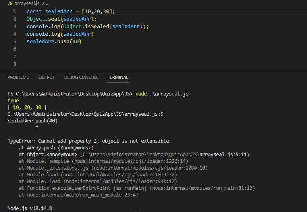Open the breadcrumb ellipsis after arrayseal.js
The height and width of the screenshot is (212, 307).
[x=48, y=4]
